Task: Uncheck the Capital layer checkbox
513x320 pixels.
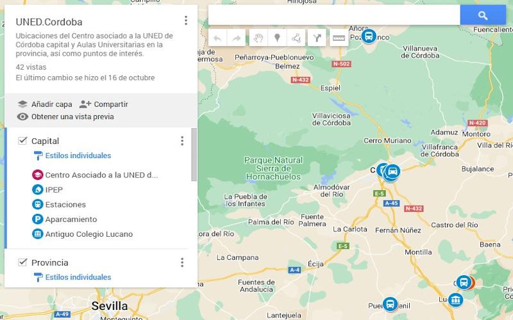Action: (22, 141)
